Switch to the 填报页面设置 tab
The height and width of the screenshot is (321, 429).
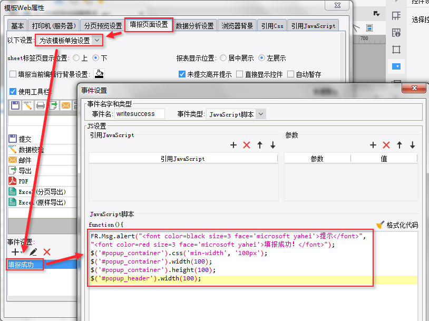coord(149,25)
